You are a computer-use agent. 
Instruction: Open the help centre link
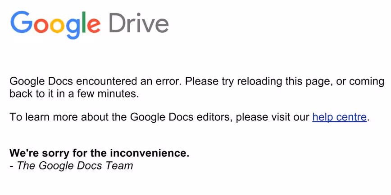click(339, 117)
